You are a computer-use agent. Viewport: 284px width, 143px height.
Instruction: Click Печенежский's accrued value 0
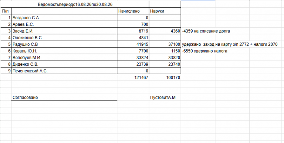133,71
